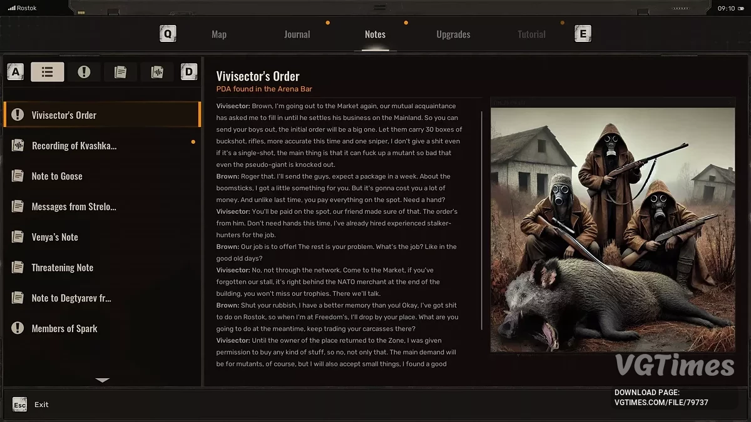Open the Map tab

[219, 34]
